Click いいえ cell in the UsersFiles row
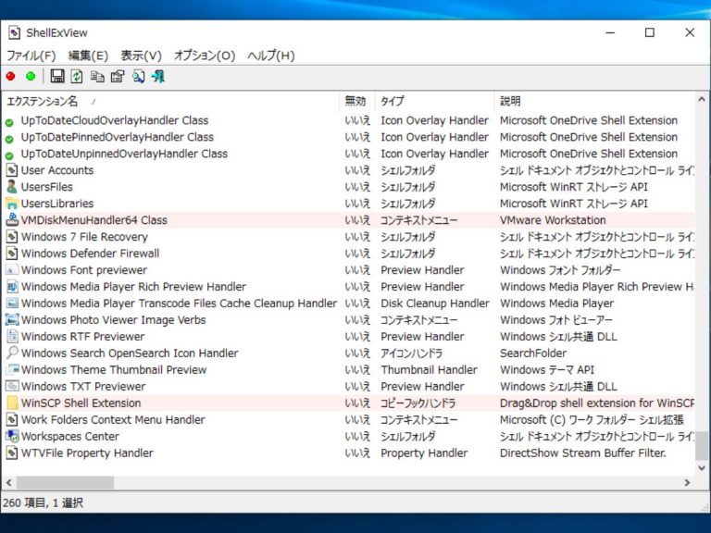 click(x=357, y=187)
